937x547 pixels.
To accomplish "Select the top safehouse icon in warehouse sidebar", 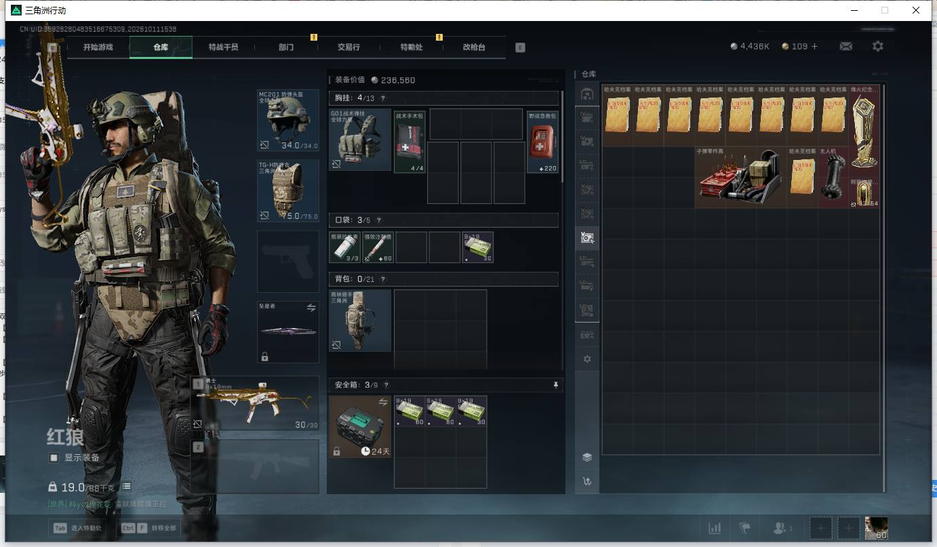I will 587,94.
